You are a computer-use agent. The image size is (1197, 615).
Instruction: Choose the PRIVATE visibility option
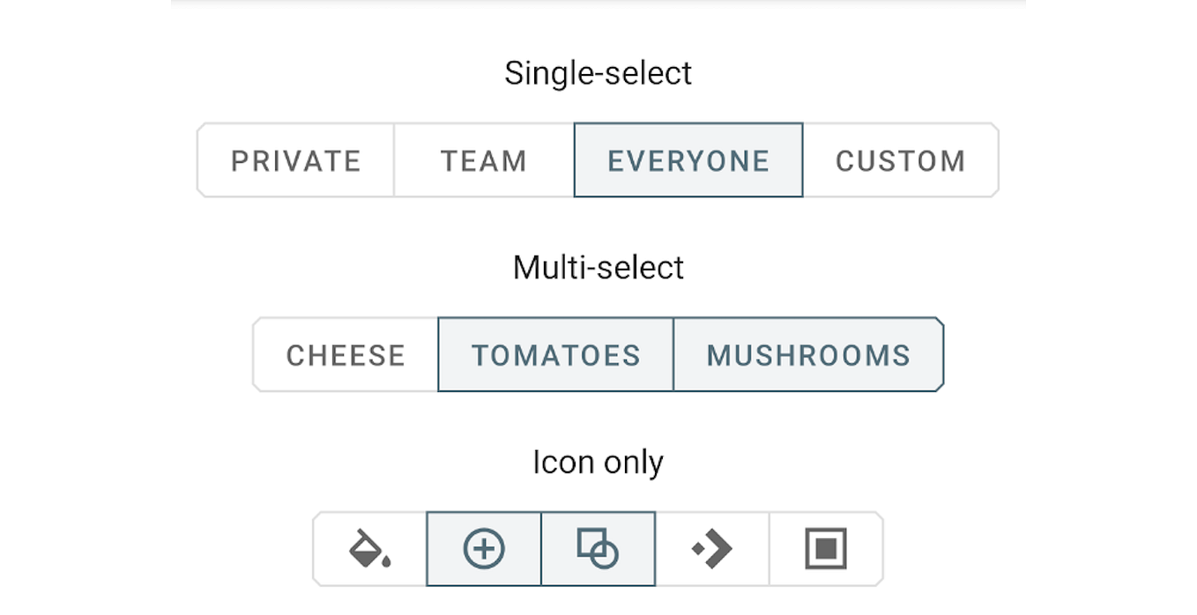point(296,160)
